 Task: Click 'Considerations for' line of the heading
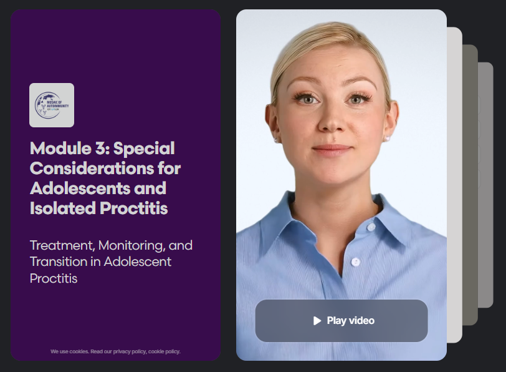click(105, 169)
